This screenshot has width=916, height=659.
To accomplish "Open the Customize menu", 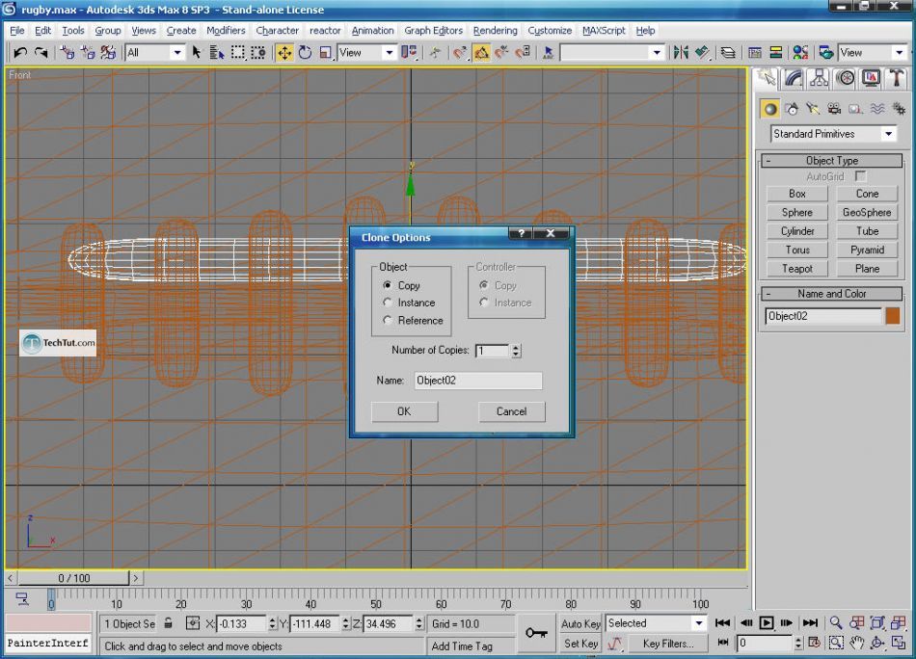I will point(550,31).
